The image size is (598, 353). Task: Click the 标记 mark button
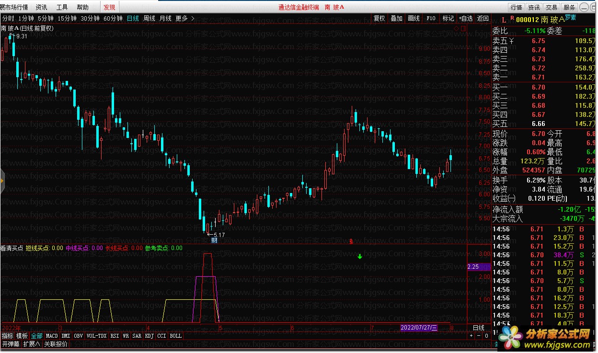(x=448, y=18)
